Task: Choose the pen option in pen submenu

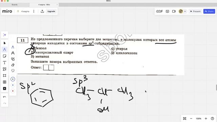Action: coord(13,47)
